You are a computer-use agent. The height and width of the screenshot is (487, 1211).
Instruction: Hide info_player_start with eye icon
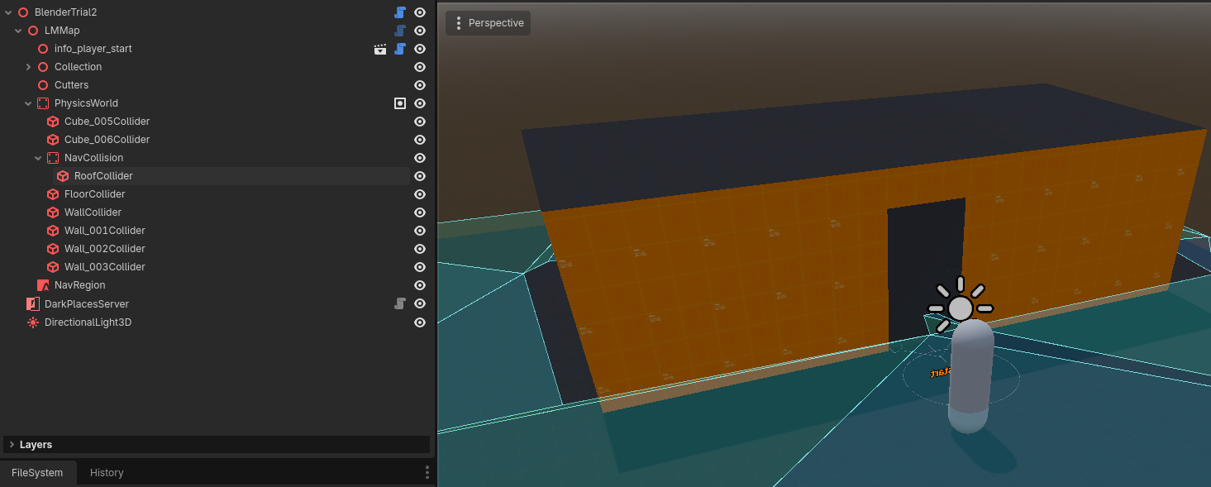(x=420, y=49)
